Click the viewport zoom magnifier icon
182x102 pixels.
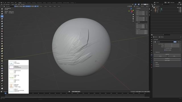(x=133, y=14)
